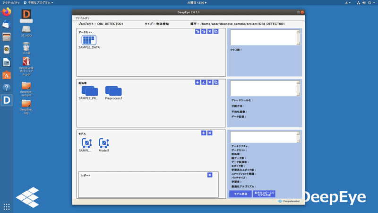The width and height of the screenshot is (378, 213).
Task: Delete the preprocess with the X icon
Action: (210, 82)
